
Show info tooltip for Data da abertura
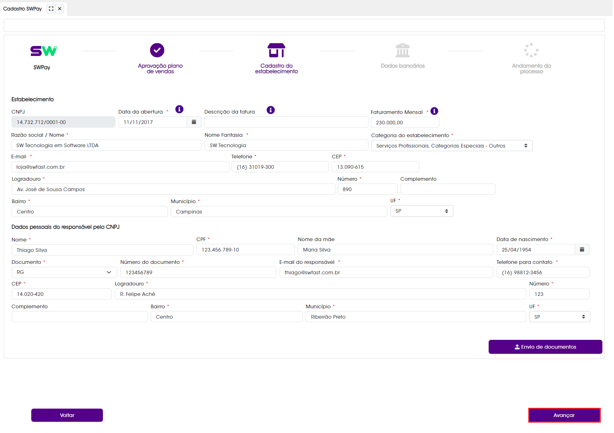coord(179,109)
